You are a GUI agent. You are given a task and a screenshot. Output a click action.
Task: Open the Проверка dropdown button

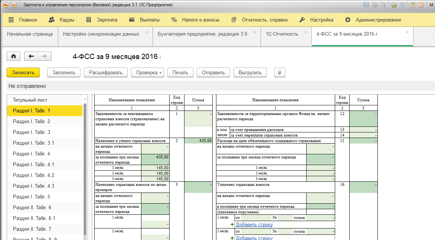147,73
